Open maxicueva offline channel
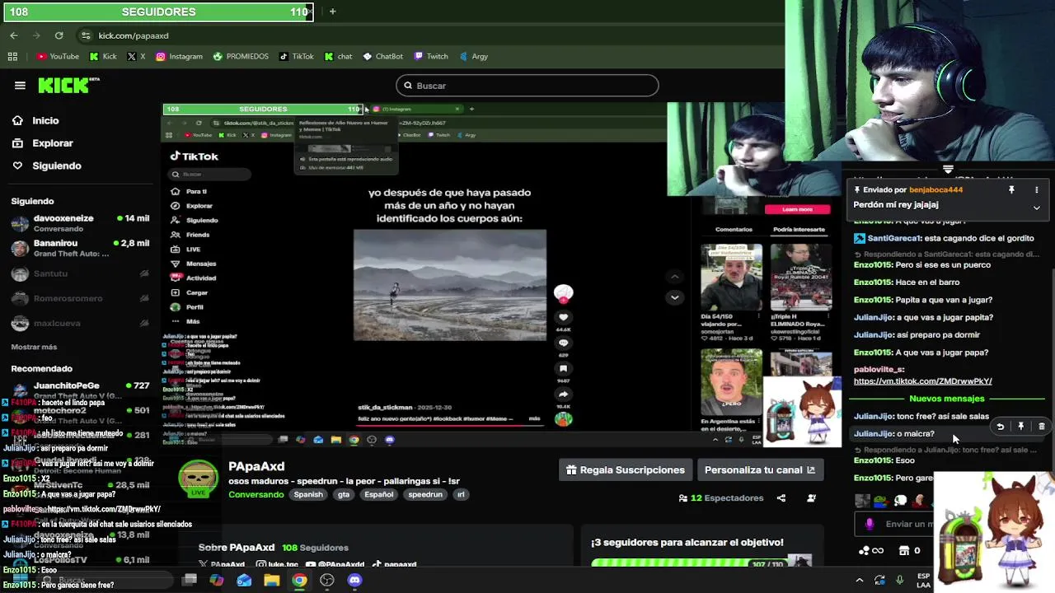The width and height of the screenshot is (1055, 593). (80, 324)
